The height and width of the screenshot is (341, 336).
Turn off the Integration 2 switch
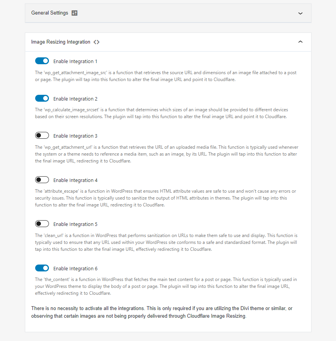click(x=42, y=98)
